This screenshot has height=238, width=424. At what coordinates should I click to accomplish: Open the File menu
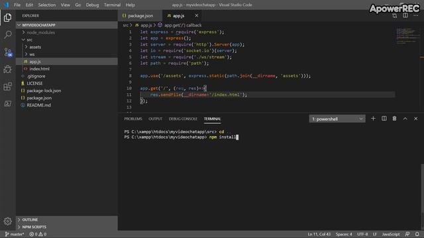(17, 5)
